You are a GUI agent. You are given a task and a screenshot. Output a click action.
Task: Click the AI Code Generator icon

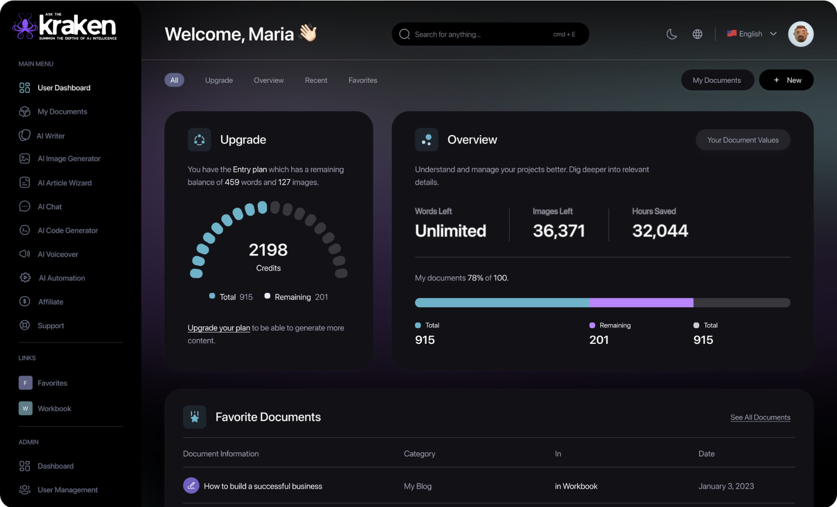pyautogui.click(x=24, y=230)
